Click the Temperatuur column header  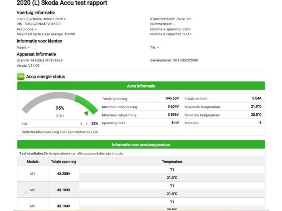click(x=172, y=162)
